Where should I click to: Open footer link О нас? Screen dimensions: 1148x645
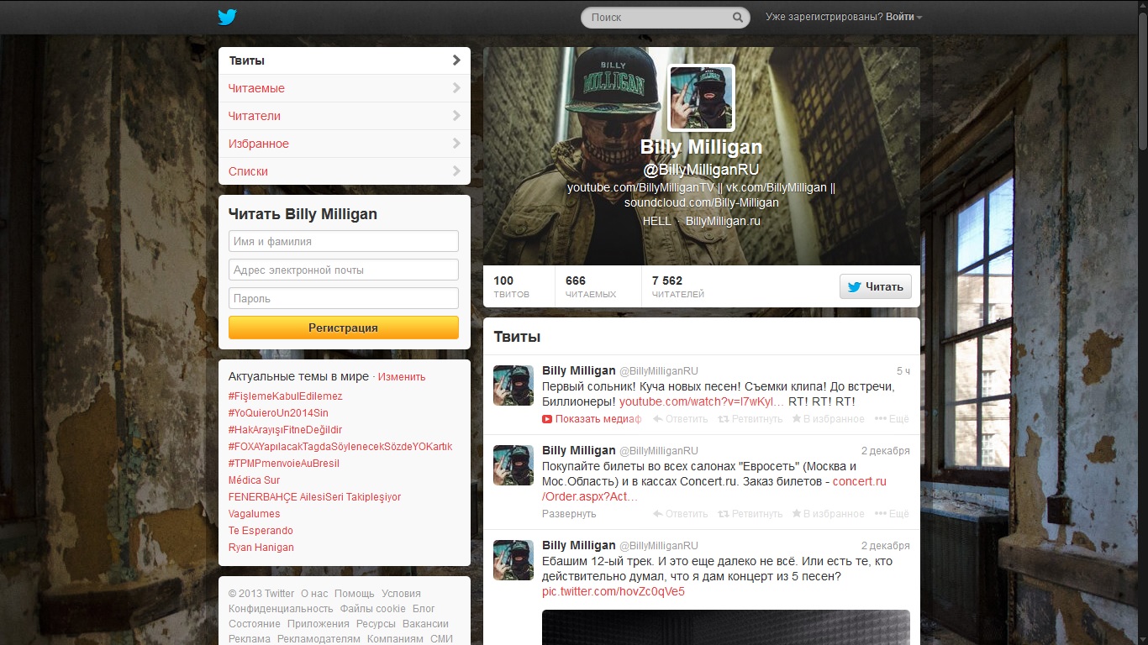tap(314, 594)
